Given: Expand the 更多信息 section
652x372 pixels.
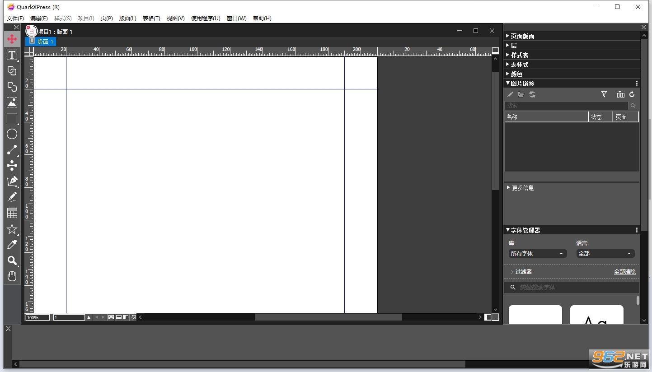Looking at the screenshot, I should pyautogui.click(x=508, y=187).
